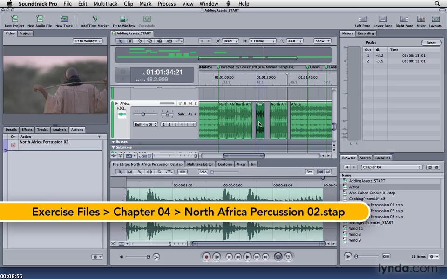
Task: Open the video Fit to Window dropdown
Action: [88, 41]
